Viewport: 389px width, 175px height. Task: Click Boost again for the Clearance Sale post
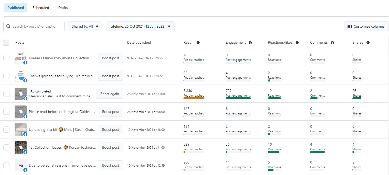(x=110, y=94)
